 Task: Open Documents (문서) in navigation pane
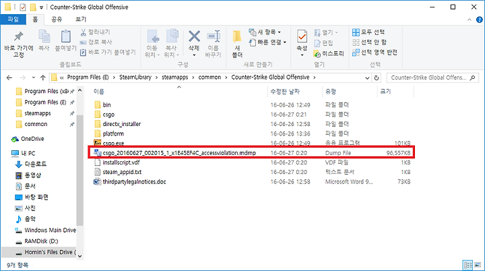tap(30, 186)
